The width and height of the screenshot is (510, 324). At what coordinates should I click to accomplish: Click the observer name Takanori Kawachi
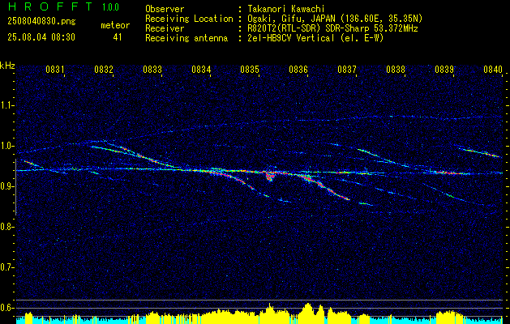(x=286, y=9)
